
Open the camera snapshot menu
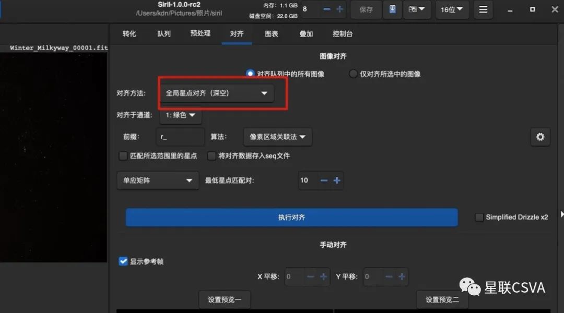tap(416, 9)
